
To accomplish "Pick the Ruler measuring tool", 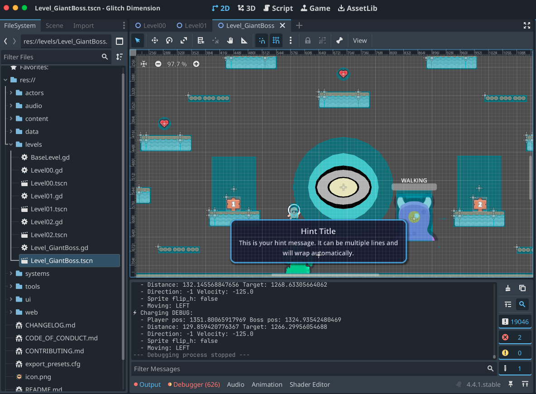I will (244, 40).
